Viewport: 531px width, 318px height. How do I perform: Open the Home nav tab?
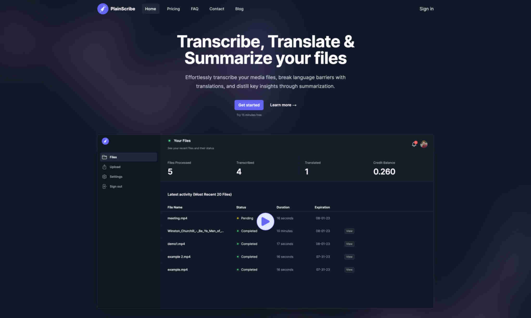pyautogui.click(x=150, y=9)
